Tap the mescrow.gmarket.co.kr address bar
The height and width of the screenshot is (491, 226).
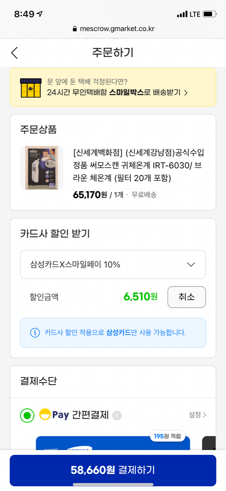tap(113, 29)
